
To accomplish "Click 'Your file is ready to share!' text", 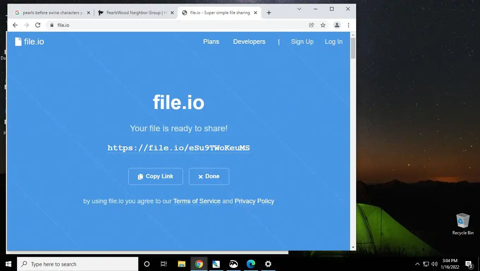I will (179, 128).
